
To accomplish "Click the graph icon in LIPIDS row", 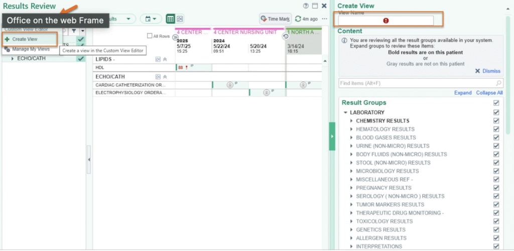I will 158,59.
